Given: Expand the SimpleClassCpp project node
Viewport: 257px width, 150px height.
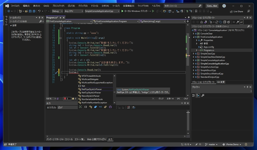Looking at the screenshot, I should click(x=193, y=54).
